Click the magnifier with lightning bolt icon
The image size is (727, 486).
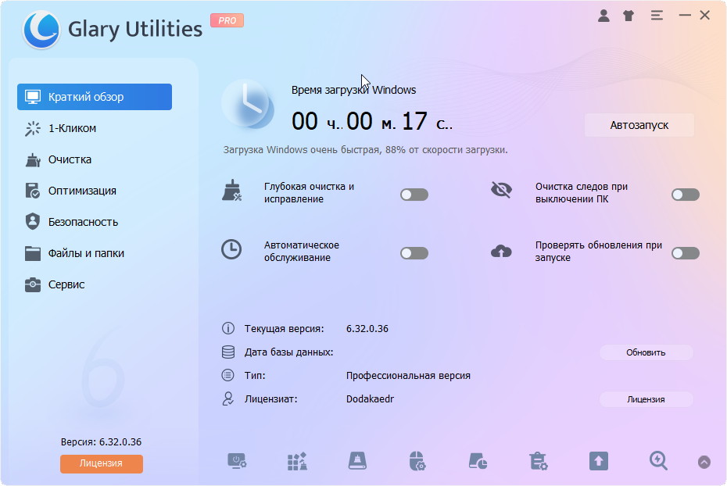tap(658, 461)
